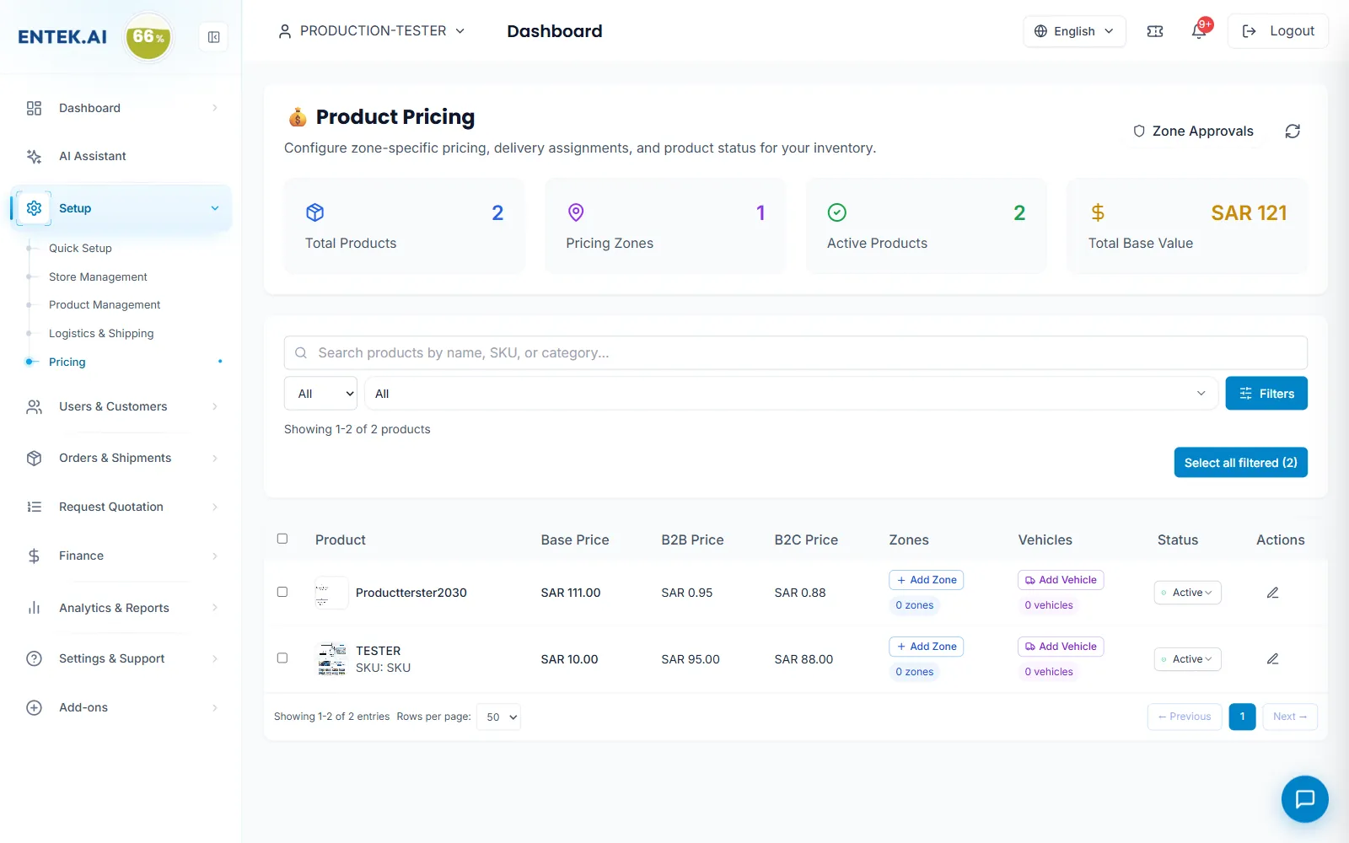
Task: Expand the Finance menu chevron
Action: [215, 556]
